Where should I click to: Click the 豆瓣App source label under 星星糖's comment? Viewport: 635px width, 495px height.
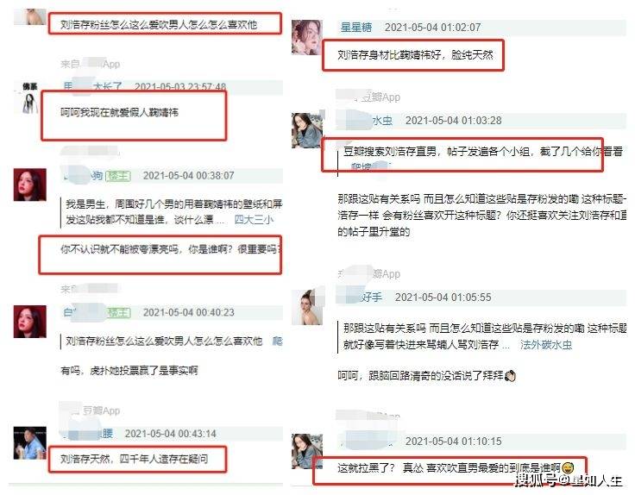click(x=380, y=97)
